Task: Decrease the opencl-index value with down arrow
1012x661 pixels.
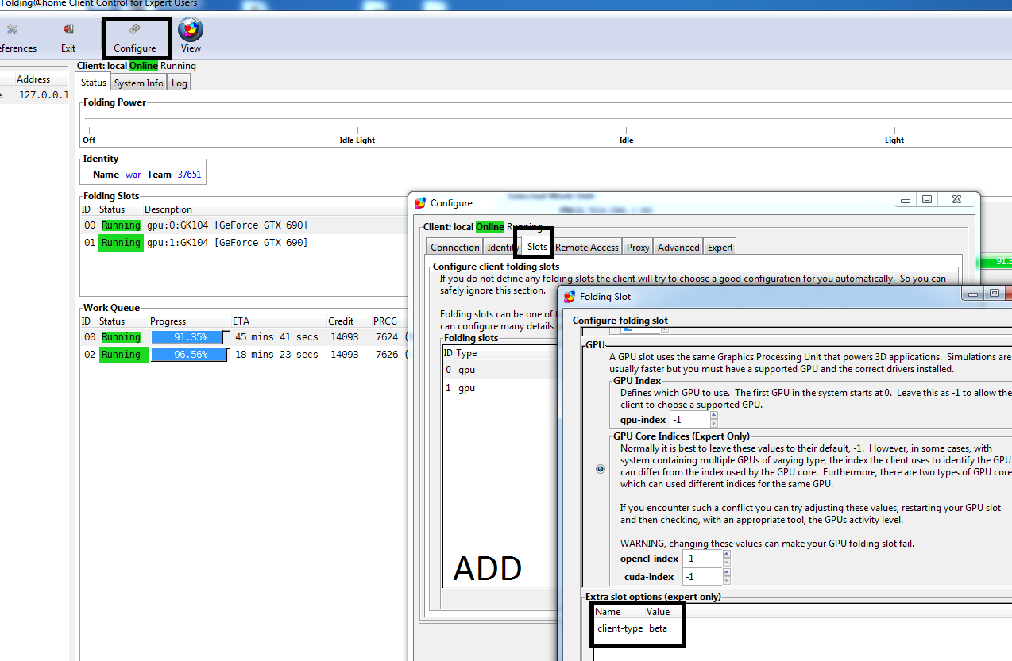Action: 726,563
